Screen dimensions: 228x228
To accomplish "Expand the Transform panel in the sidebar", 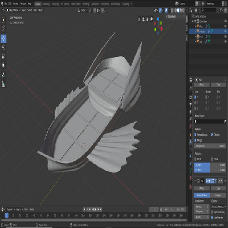I will [172, 17].
